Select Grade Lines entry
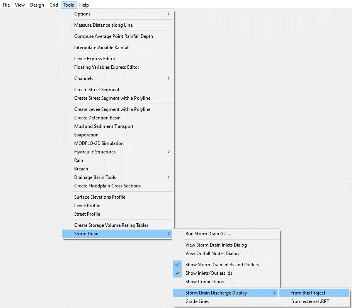This screenshot has width=352, height=308. [x=197, y=301]
